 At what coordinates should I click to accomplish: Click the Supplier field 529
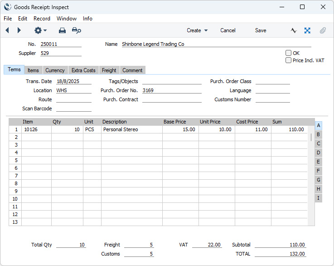click(x=61, y=53)
